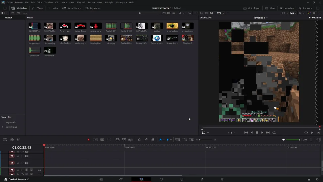Open the media pool search dropdown arrow
This screenshot has width=323, height=182.
point(184,13)
